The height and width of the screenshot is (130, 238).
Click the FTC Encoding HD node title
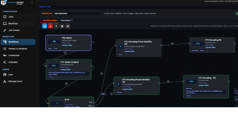tap(213, 40)
